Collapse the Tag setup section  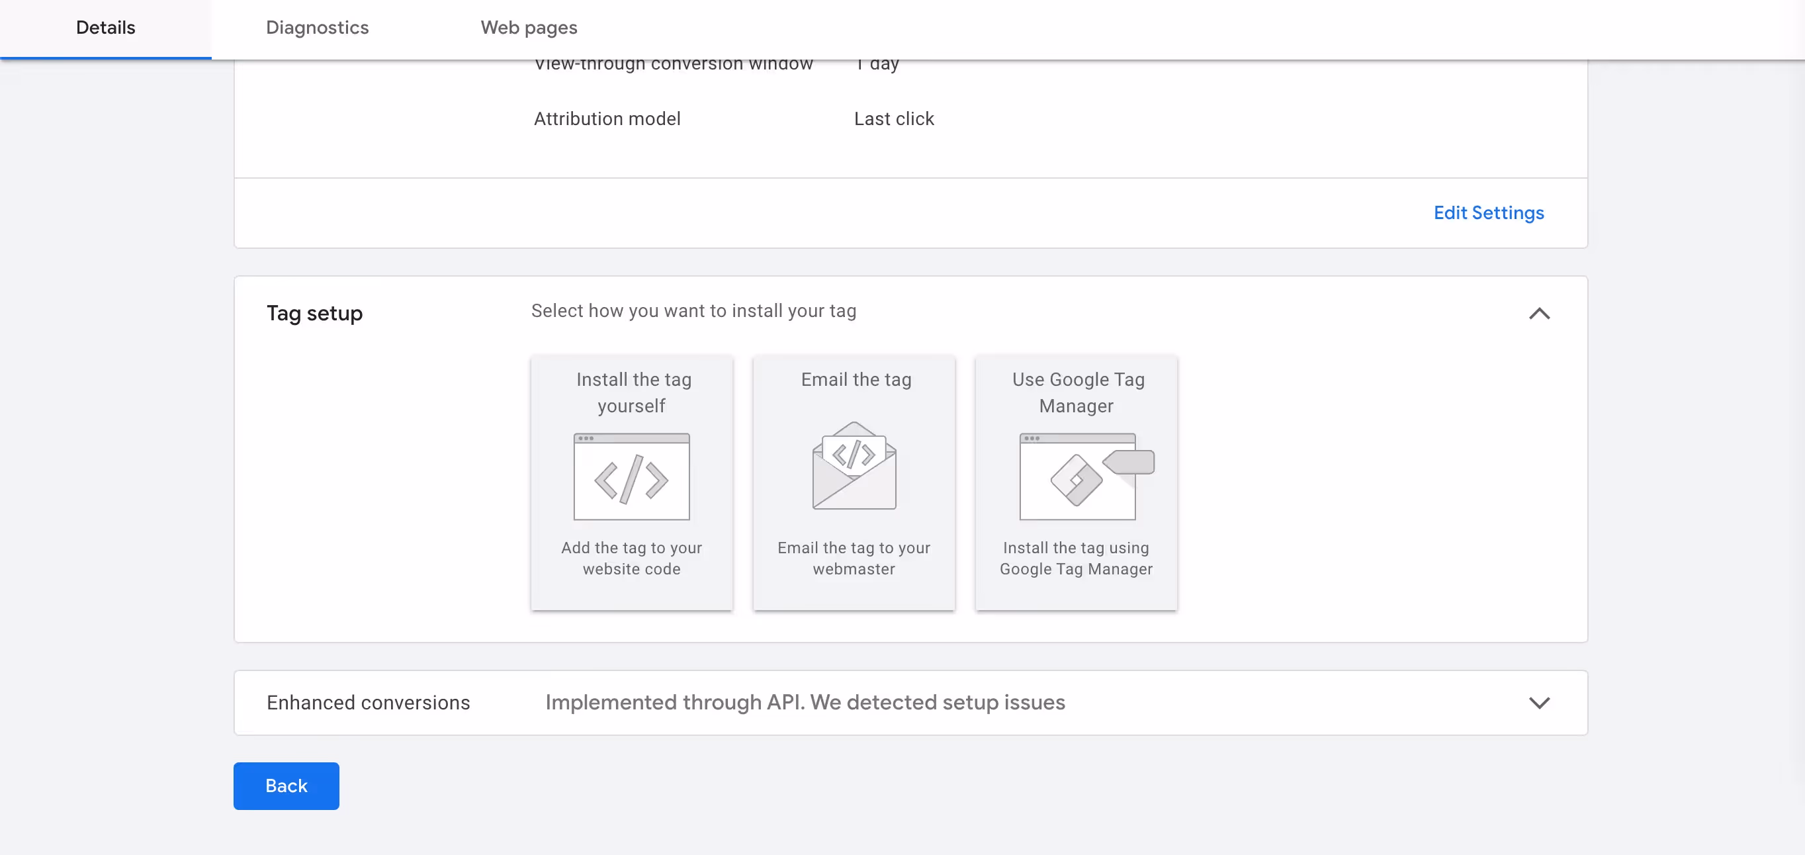(x=1540, y=313)
